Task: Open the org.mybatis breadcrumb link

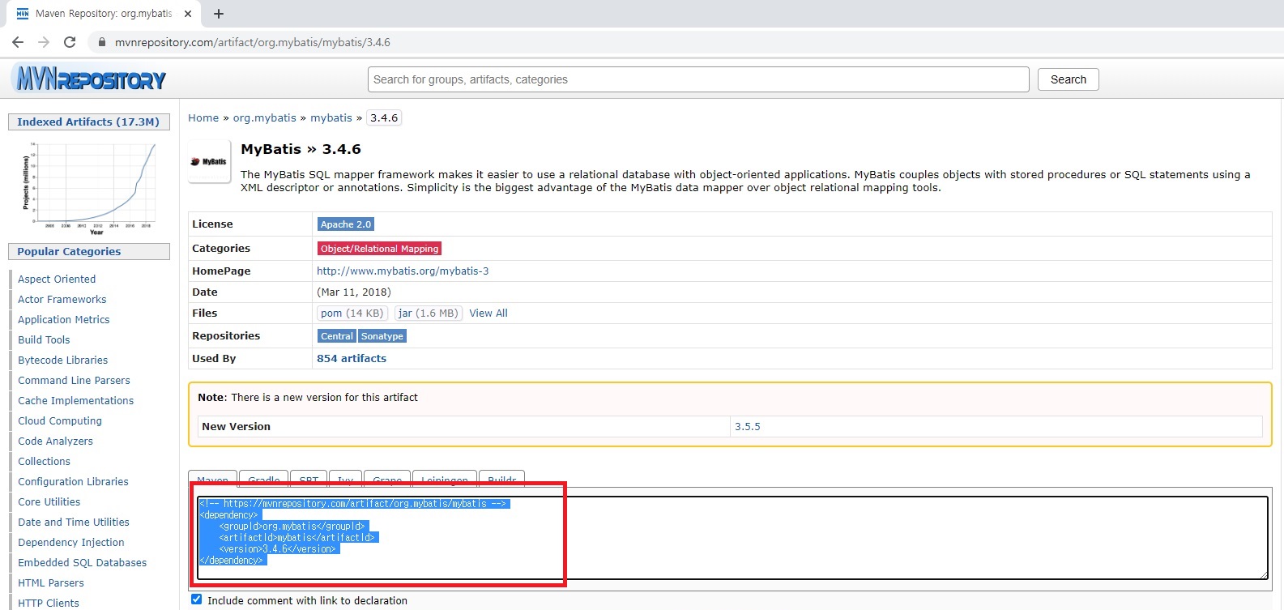Action: pyautogui.click(x=265, y=117)
